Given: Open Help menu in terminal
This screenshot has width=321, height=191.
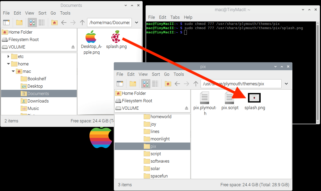Looking at the screenshot, I should click(x=188, y=17).
